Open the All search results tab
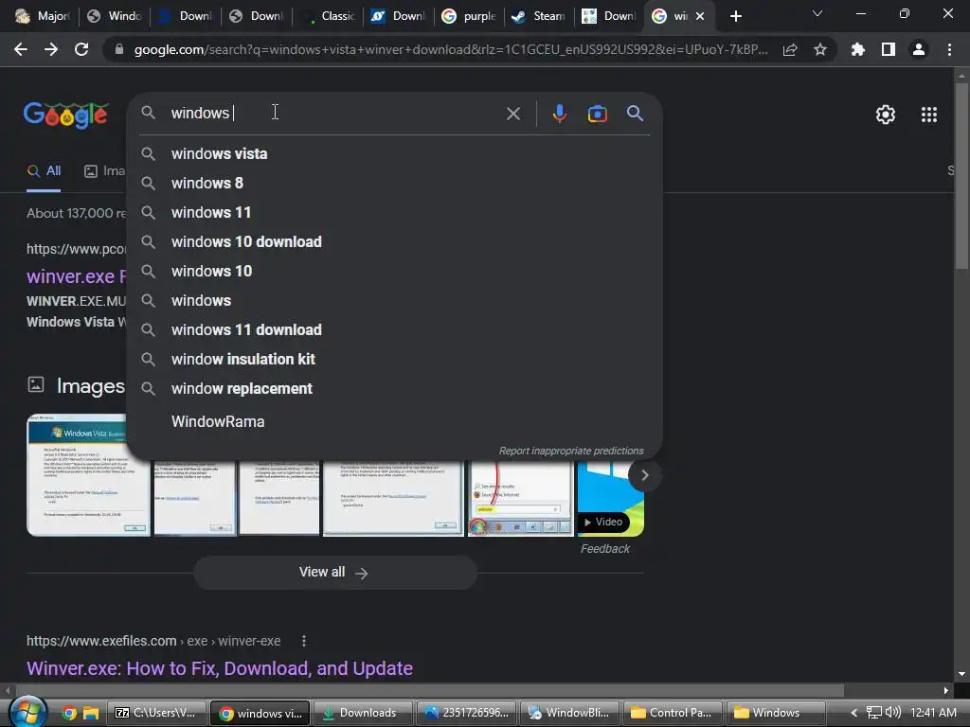970x727 pixels. pos(44,171)
